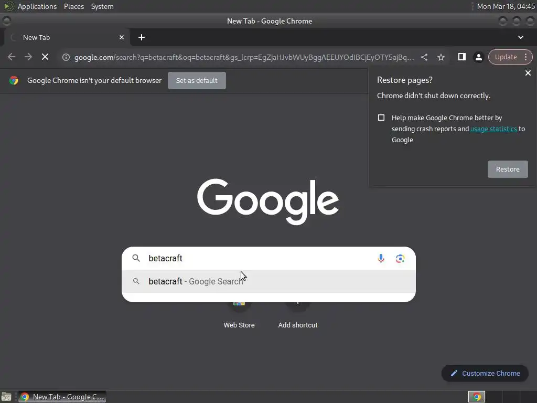Image resolution: width=537 pixels, height=403 pixels.
Task: Click the Set as default button
Action: (x=197, y=80)
